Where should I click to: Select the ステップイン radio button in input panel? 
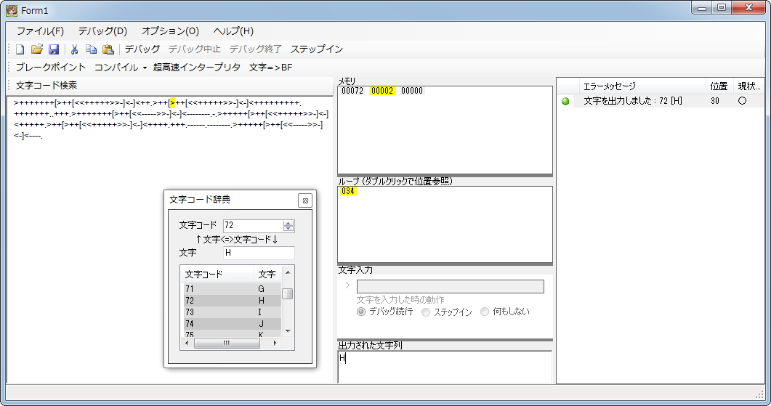[426, 312]
